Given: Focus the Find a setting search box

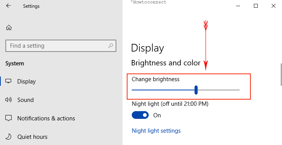Looking at the screenshot, I should (x=61, y=46).
